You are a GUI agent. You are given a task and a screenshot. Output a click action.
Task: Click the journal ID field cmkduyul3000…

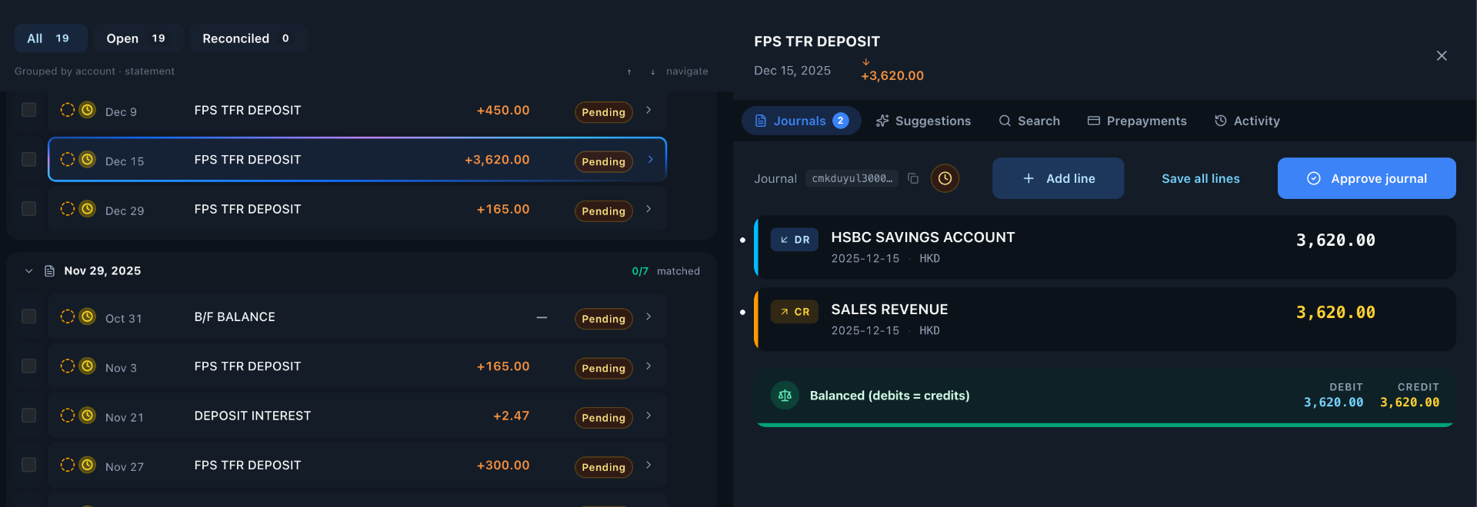[852, 178]
